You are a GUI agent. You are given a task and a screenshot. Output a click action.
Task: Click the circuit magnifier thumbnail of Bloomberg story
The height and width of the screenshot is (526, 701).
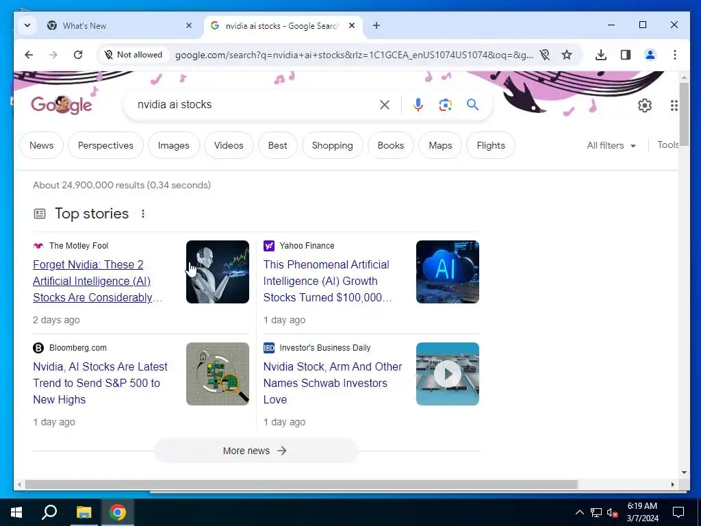218,374
